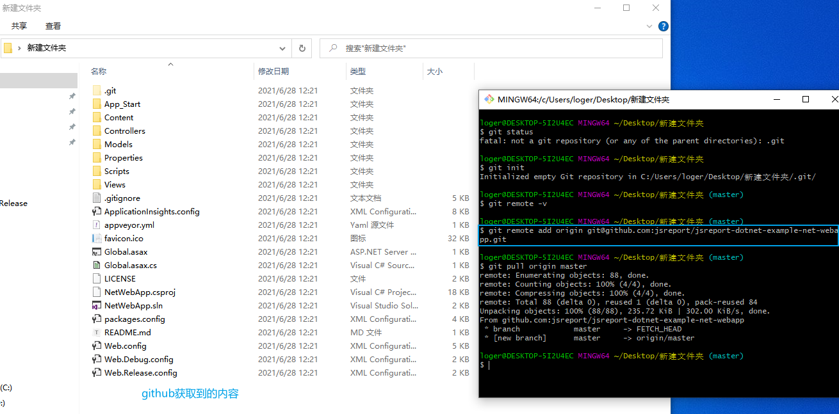Click the refresh button beside address bar
839x414 pixels.
(302, 48)
